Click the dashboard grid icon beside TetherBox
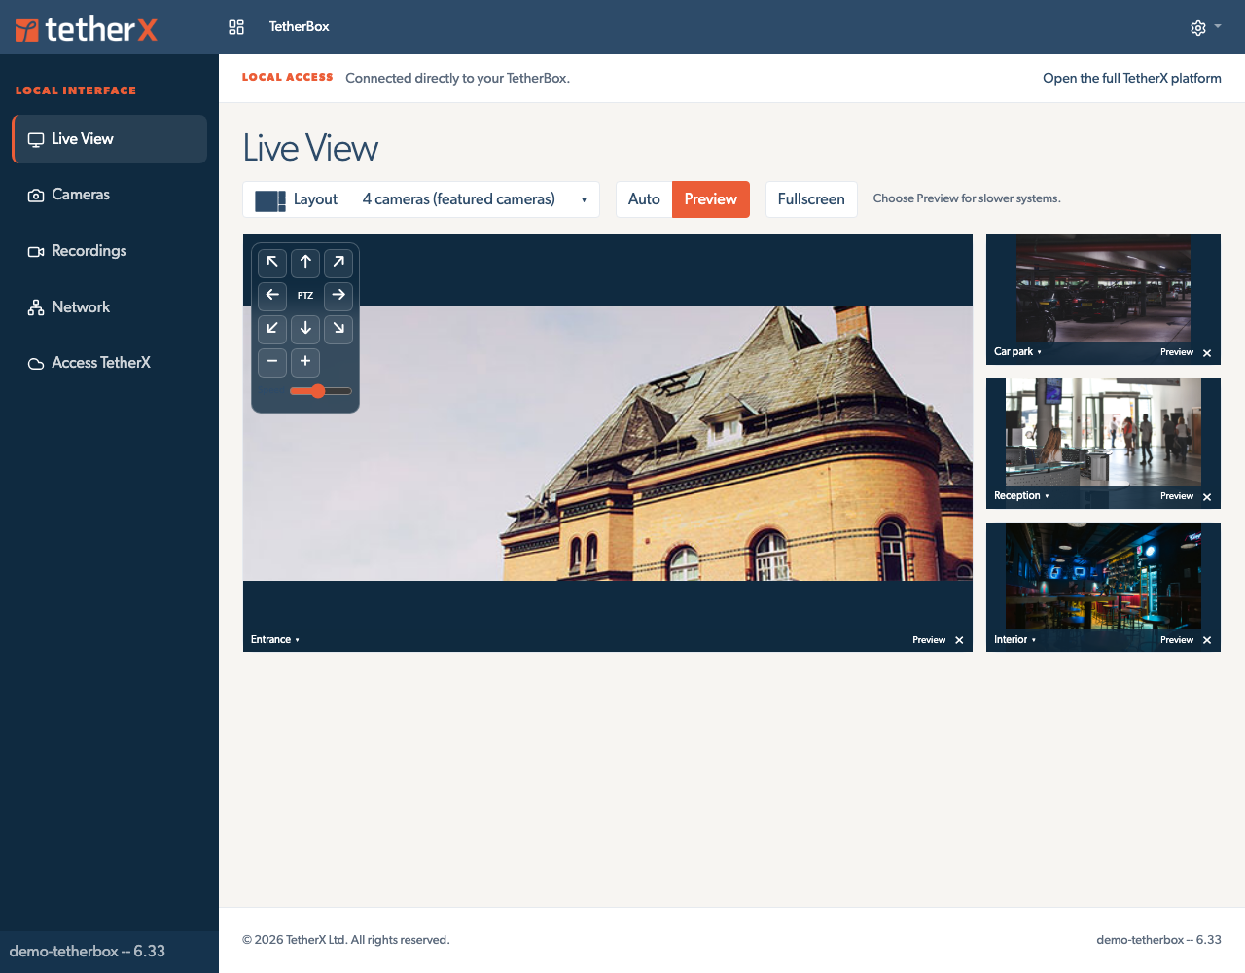This screenshot has width=1245, height=973. pyautogui.click(x=236, y=27)
